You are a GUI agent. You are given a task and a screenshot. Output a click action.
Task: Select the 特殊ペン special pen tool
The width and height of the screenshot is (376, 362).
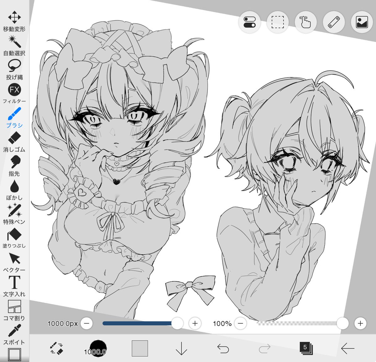[x=14, y=215]
